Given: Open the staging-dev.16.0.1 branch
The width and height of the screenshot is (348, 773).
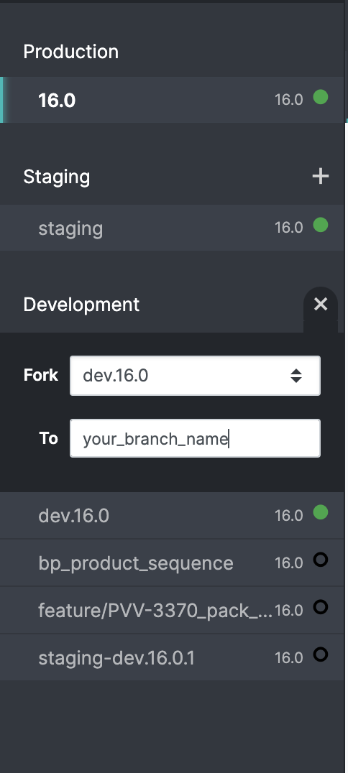Looking at the screenshot, I should 172,657.
